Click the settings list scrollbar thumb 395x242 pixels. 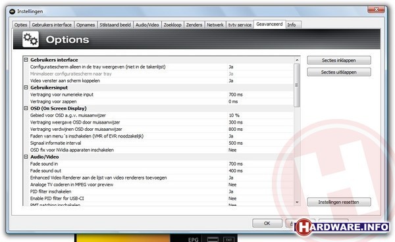coord(297,85)
